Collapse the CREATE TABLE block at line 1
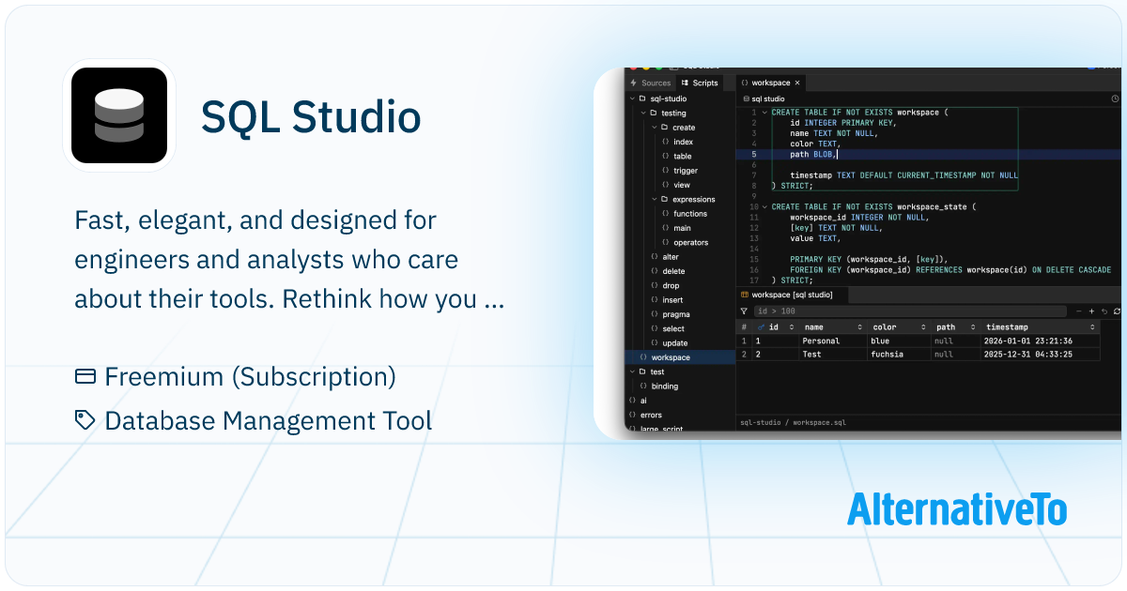The image size is (1127, 591). (x=764, y=112)
